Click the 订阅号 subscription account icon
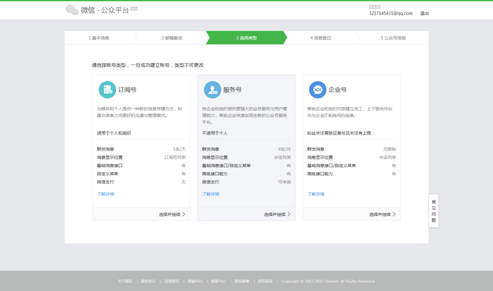Viewport: 493px width, 291px height. pyautogui.click(x=107, y=90)
